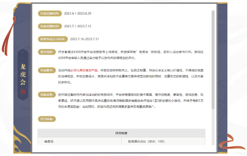This screenshot has height=156, width=247.
Task: Click the 评分标准 label badge
Action: (x=47, y=119)
